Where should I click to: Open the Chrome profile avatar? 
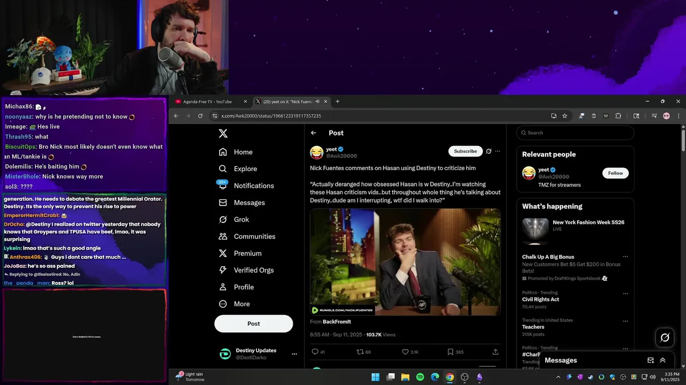[666, 116]
